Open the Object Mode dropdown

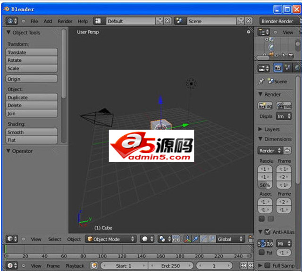click(111, 239)
